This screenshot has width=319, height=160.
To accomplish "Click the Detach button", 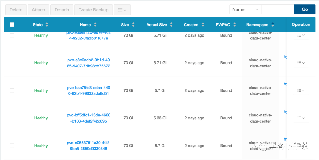I will tap(62, 10).
